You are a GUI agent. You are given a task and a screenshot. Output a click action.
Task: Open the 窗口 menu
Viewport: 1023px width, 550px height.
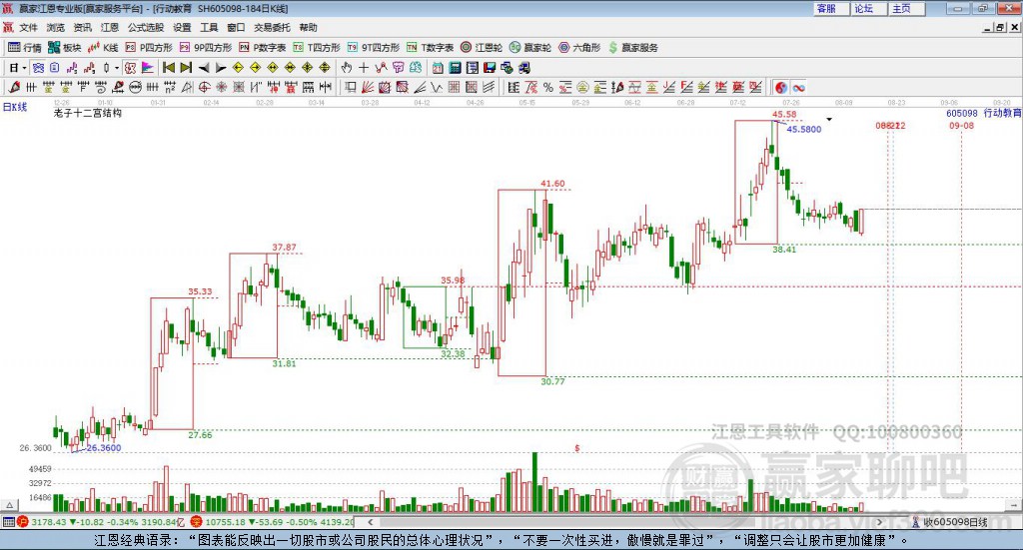tap(236, 27)
